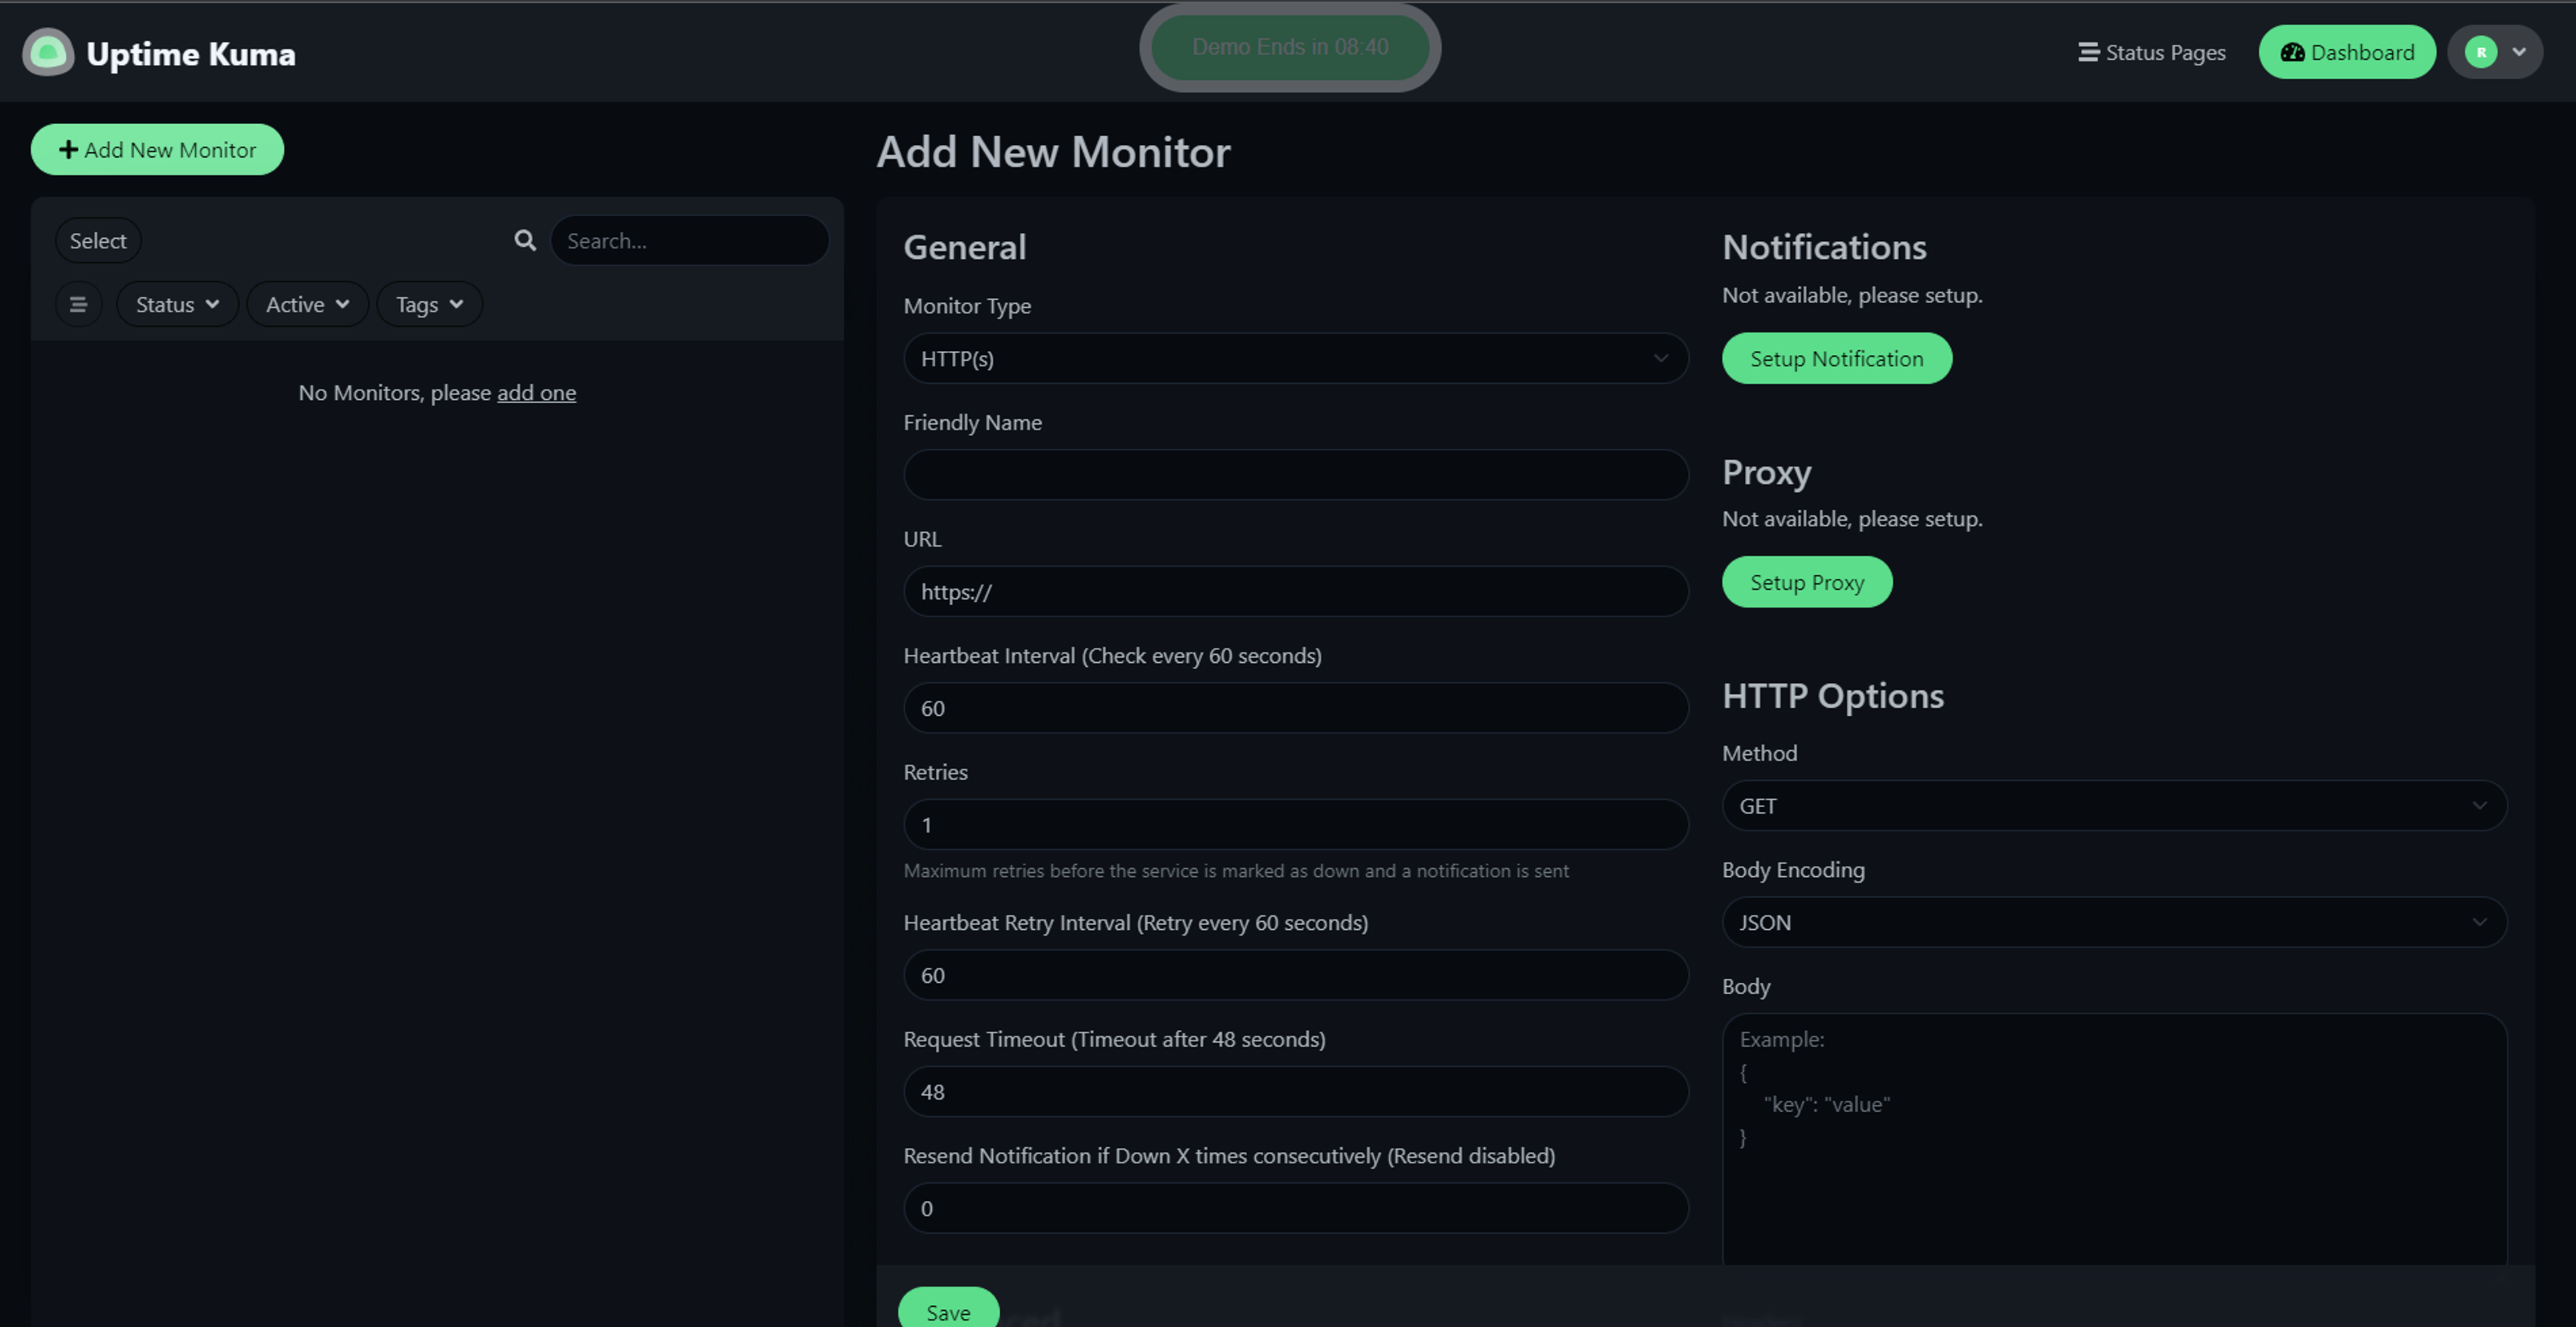
Task: Expand the Status filter dropdown
Action: point(177,304)
